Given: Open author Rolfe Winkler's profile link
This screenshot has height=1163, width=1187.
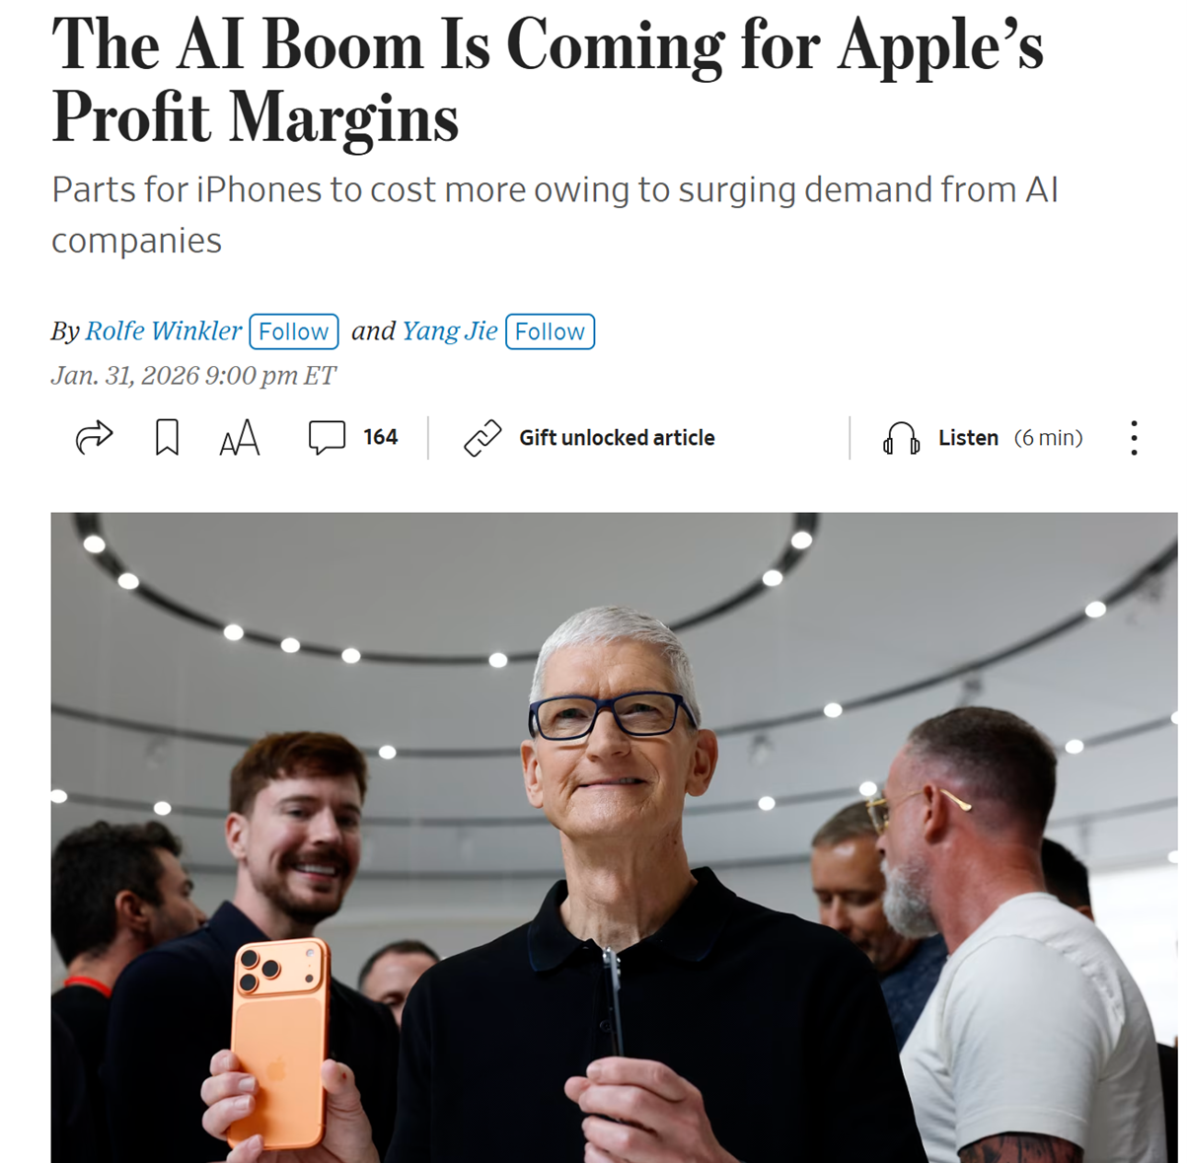Looking at the screenshot, I should [x=163, y=331].
